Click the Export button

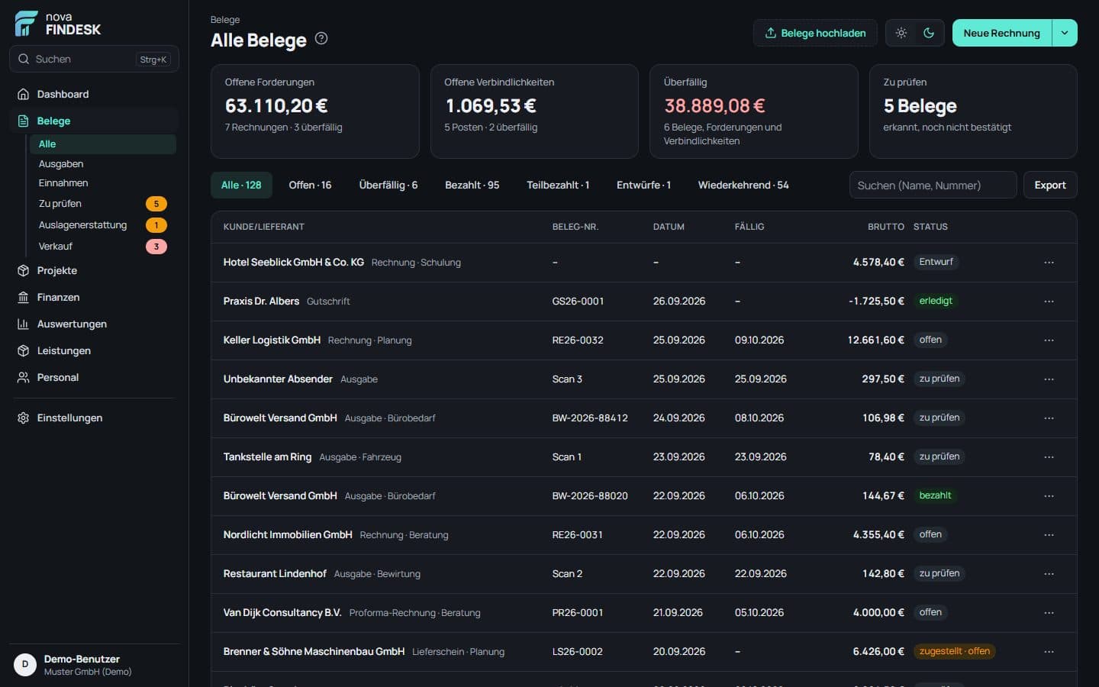(x=1050, y=185)
